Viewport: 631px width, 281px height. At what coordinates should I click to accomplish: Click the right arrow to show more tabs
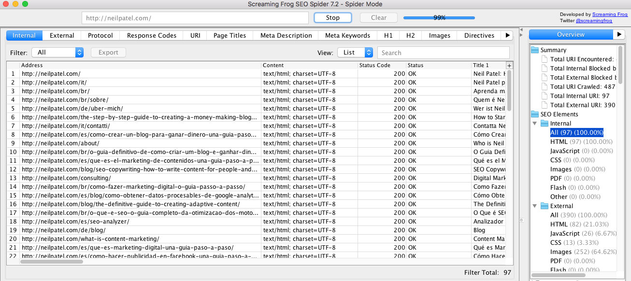coord(507,35)
